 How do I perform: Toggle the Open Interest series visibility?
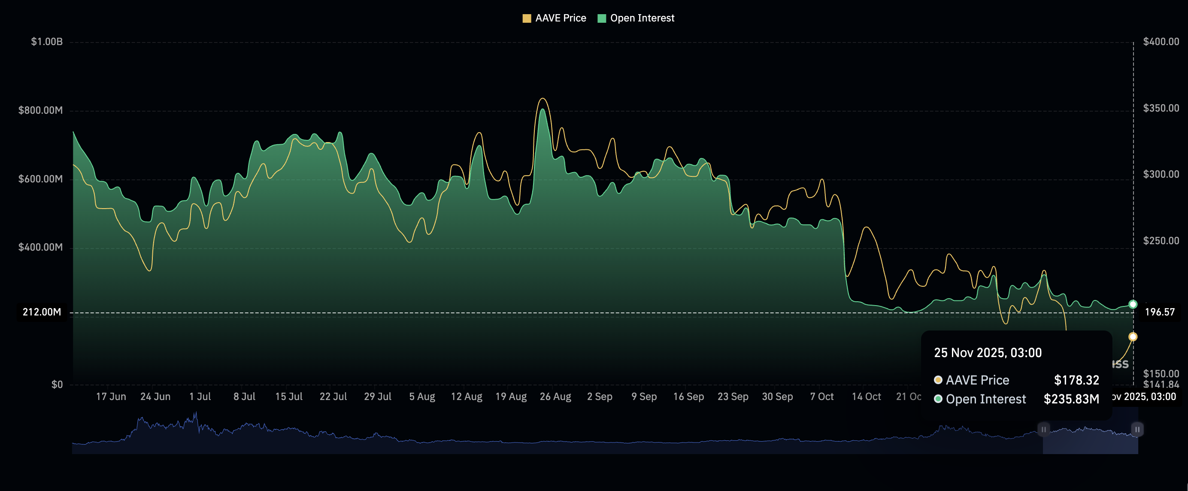coord(636,18)
